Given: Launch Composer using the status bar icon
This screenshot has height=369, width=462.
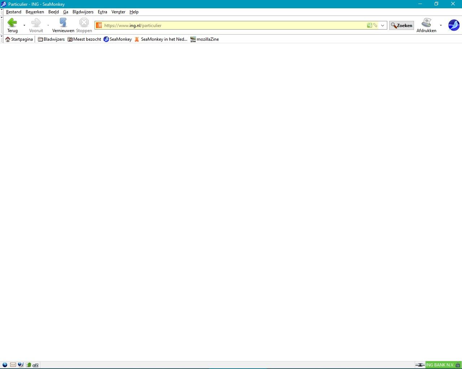Looking at the screenshot, I should [21, 365].
